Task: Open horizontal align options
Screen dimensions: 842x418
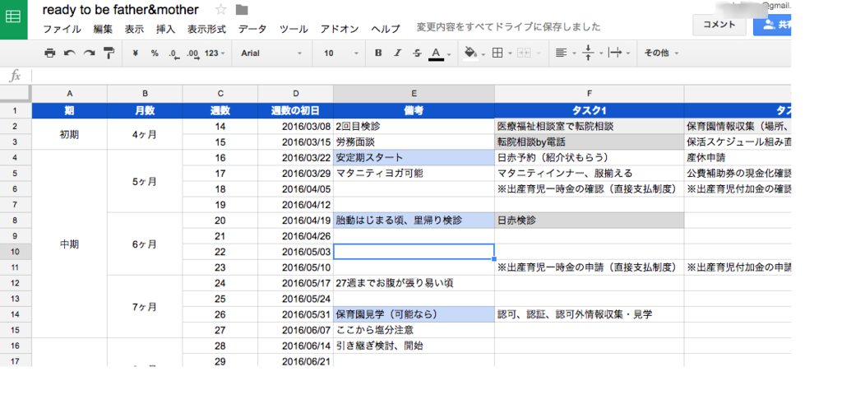Action: 561,53
